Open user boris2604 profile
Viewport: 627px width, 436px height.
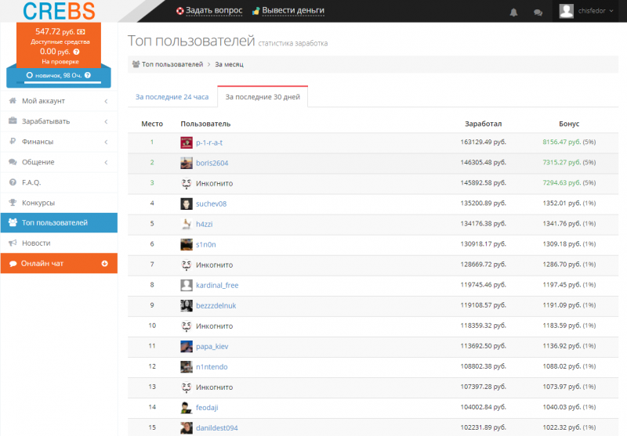212,163
